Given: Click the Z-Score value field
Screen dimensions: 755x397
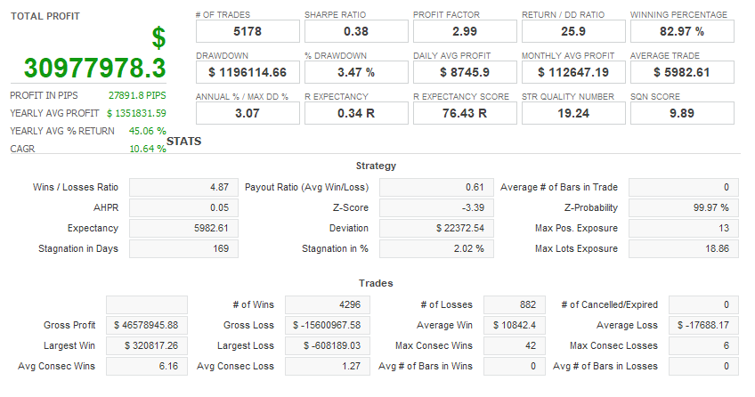Looking at the screenshot, I should pyautogui.click(x=436, y=207).
